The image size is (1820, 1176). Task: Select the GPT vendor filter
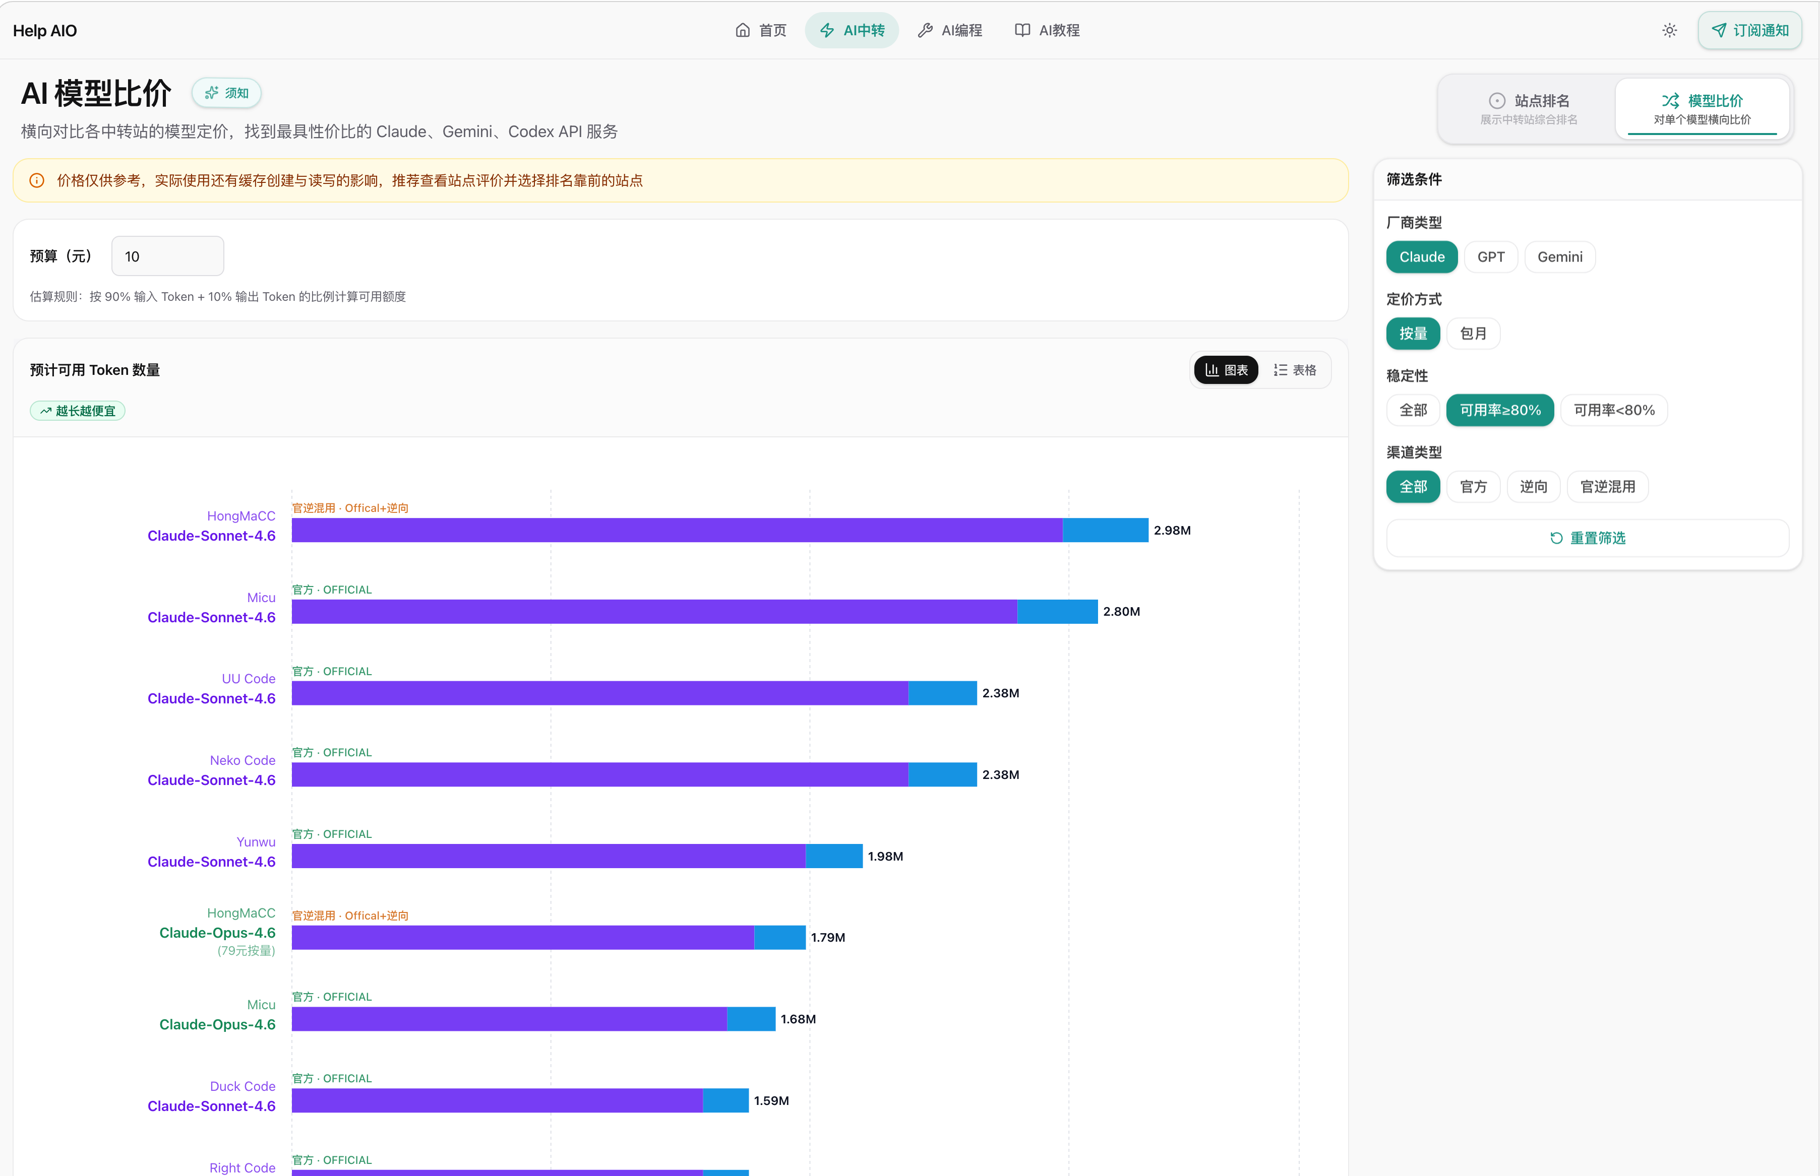point(1490,257)
